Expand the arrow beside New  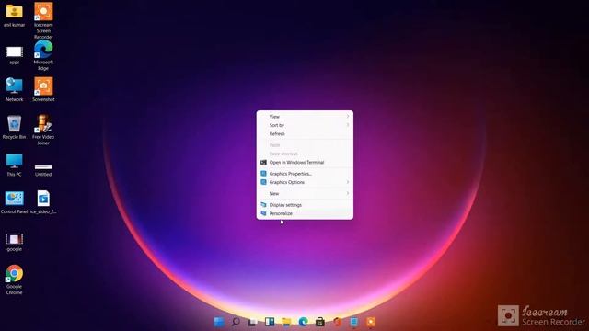pyautogui.click(x=348, y=194)
